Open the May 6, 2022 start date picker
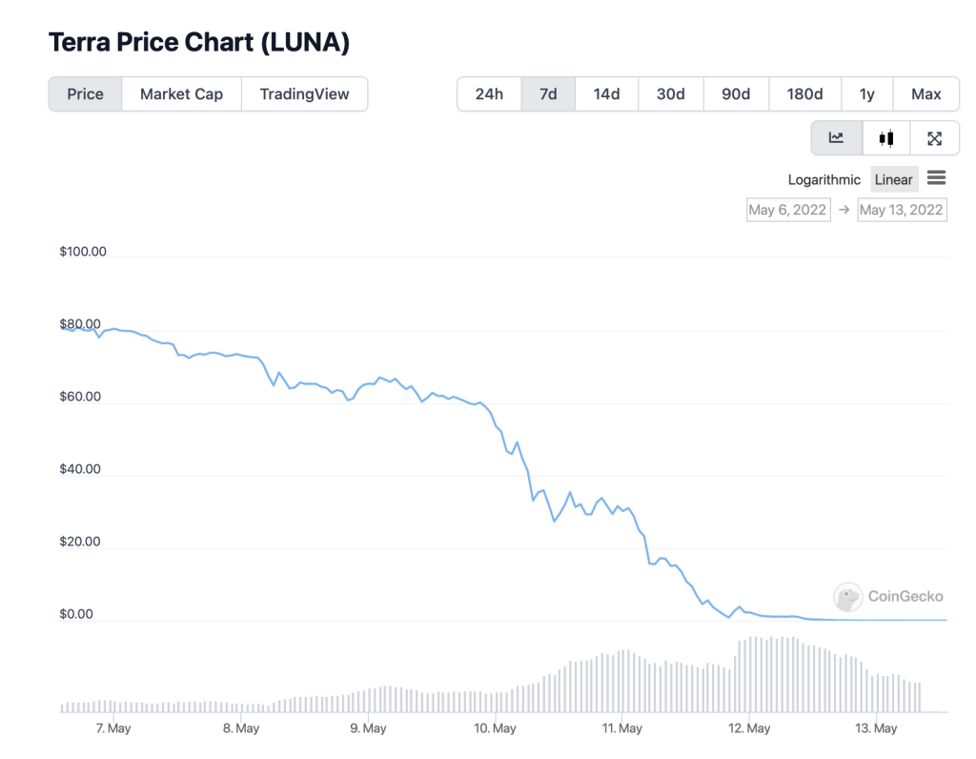Screen dimensions: 976x759 788,209
